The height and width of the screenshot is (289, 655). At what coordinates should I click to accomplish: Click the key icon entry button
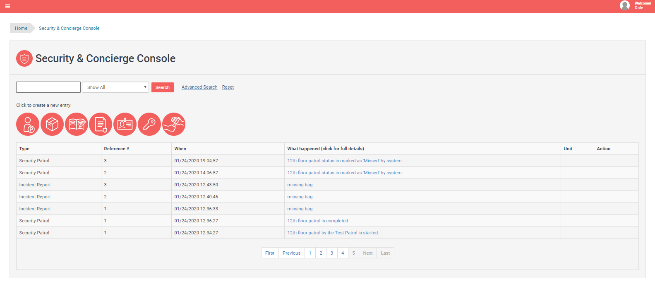coord(149,124)
